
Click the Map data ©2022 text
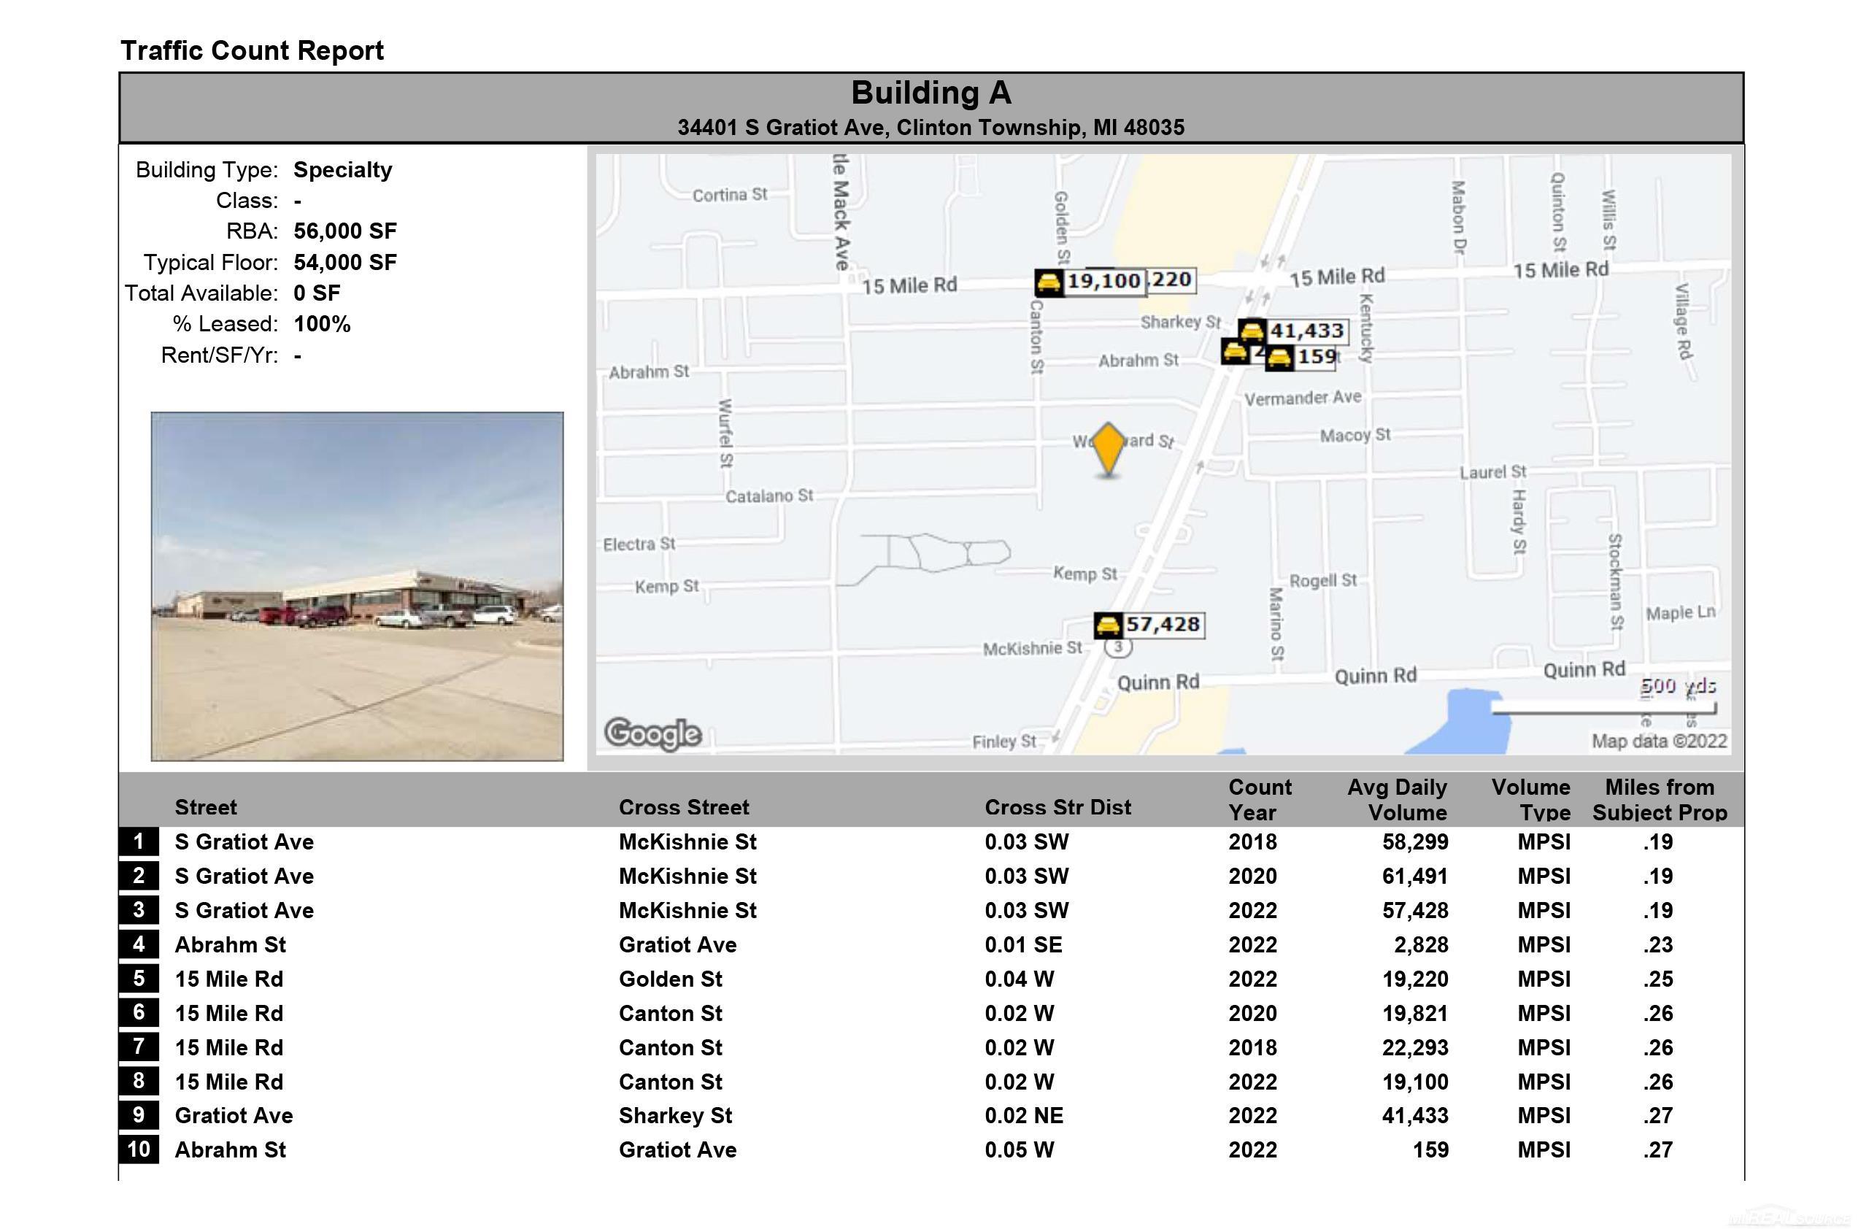[x=1659, y=741]
